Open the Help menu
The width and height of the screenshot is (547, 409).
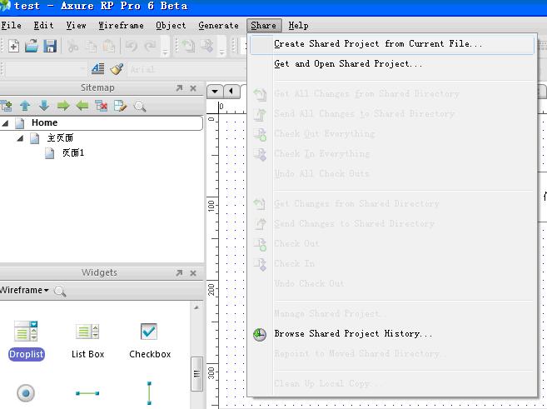[x=298, y=26]
